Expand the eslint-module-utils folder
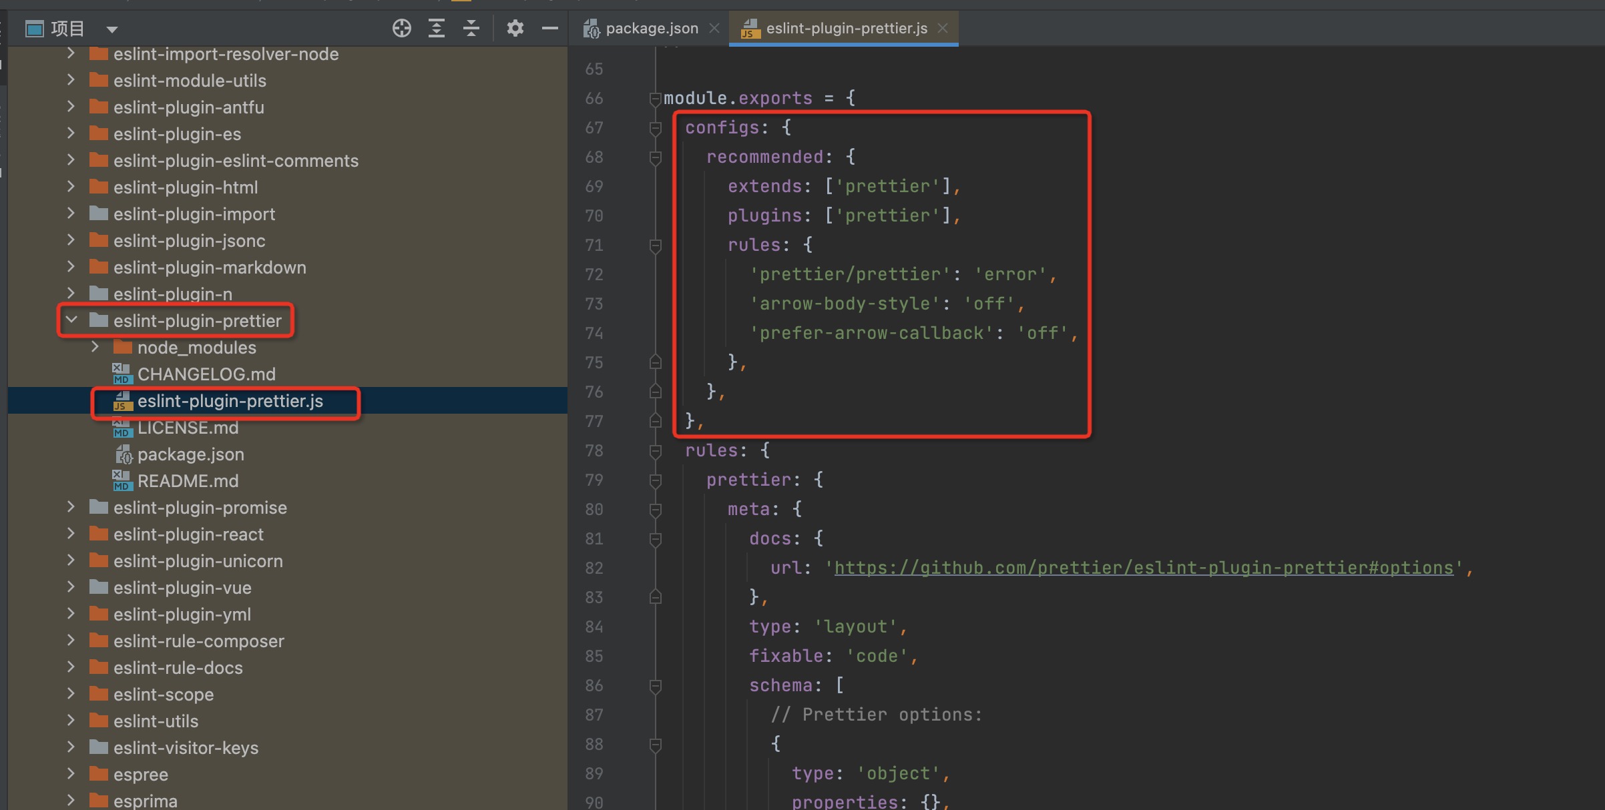1605x810 pixels. [71, 80]
